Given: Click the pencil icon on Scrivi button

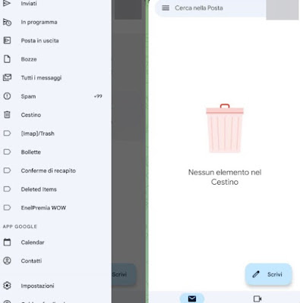Looking at the screenshot, I should 256,274.
